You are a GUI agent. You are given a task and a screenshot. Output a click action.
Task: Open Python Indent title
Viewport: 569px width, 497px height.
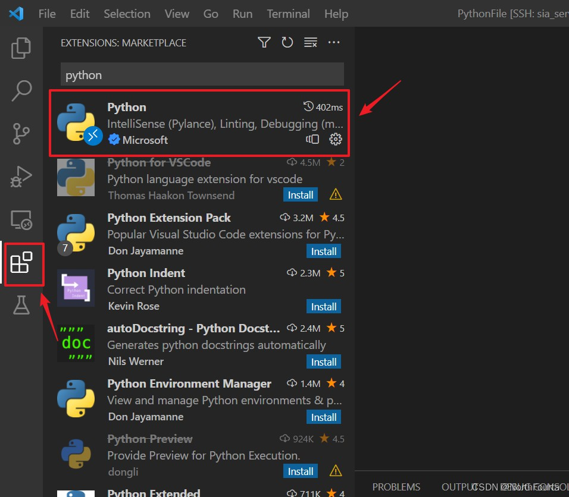click(x=146, y=273)
